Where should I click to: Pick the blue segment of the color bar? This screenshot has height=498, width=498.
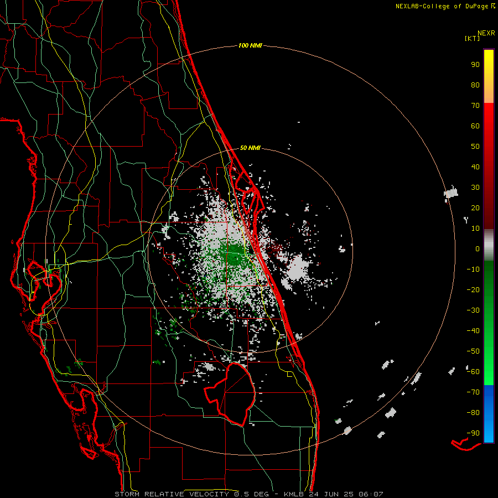coord(489,414)
